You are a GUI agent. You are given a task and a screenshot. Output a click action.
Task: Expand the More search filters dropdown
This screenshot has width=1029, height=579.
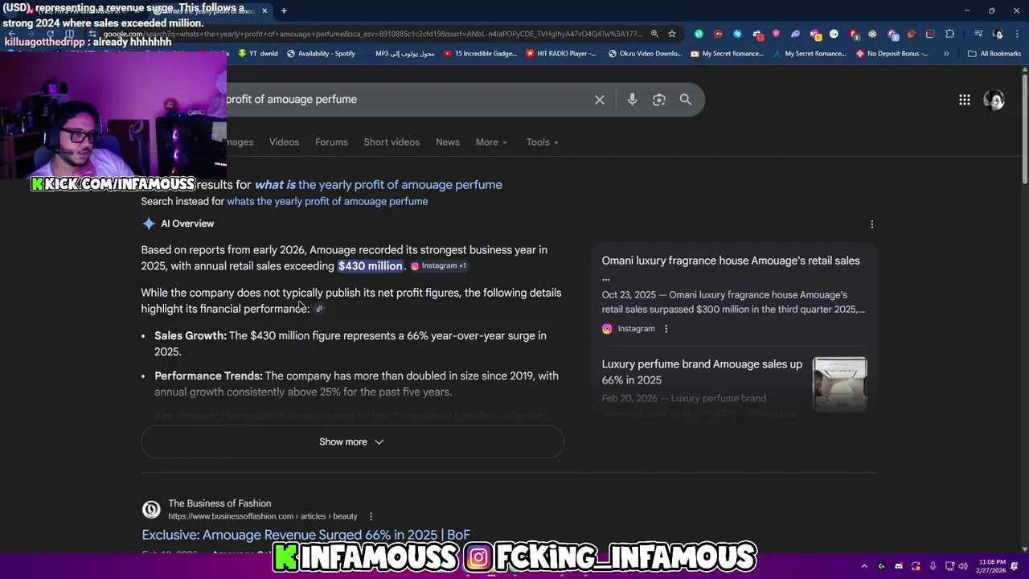(491, 142)
